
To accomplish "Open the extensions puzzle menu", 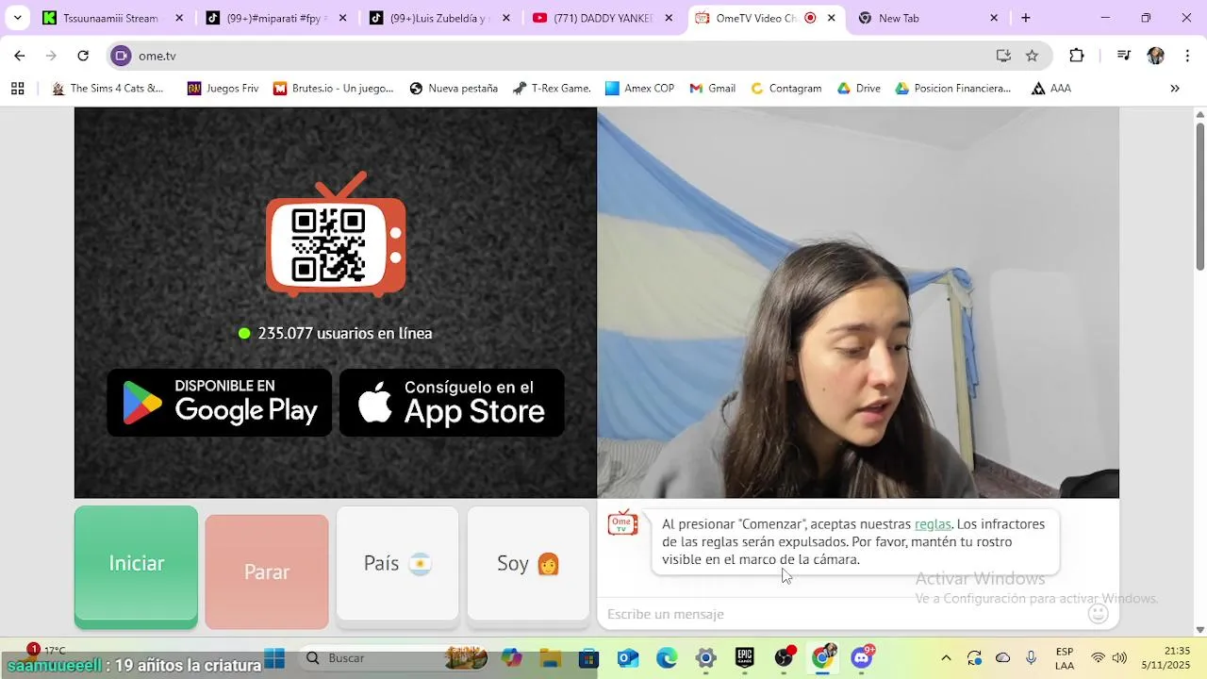I will (x=1077, y=56).
